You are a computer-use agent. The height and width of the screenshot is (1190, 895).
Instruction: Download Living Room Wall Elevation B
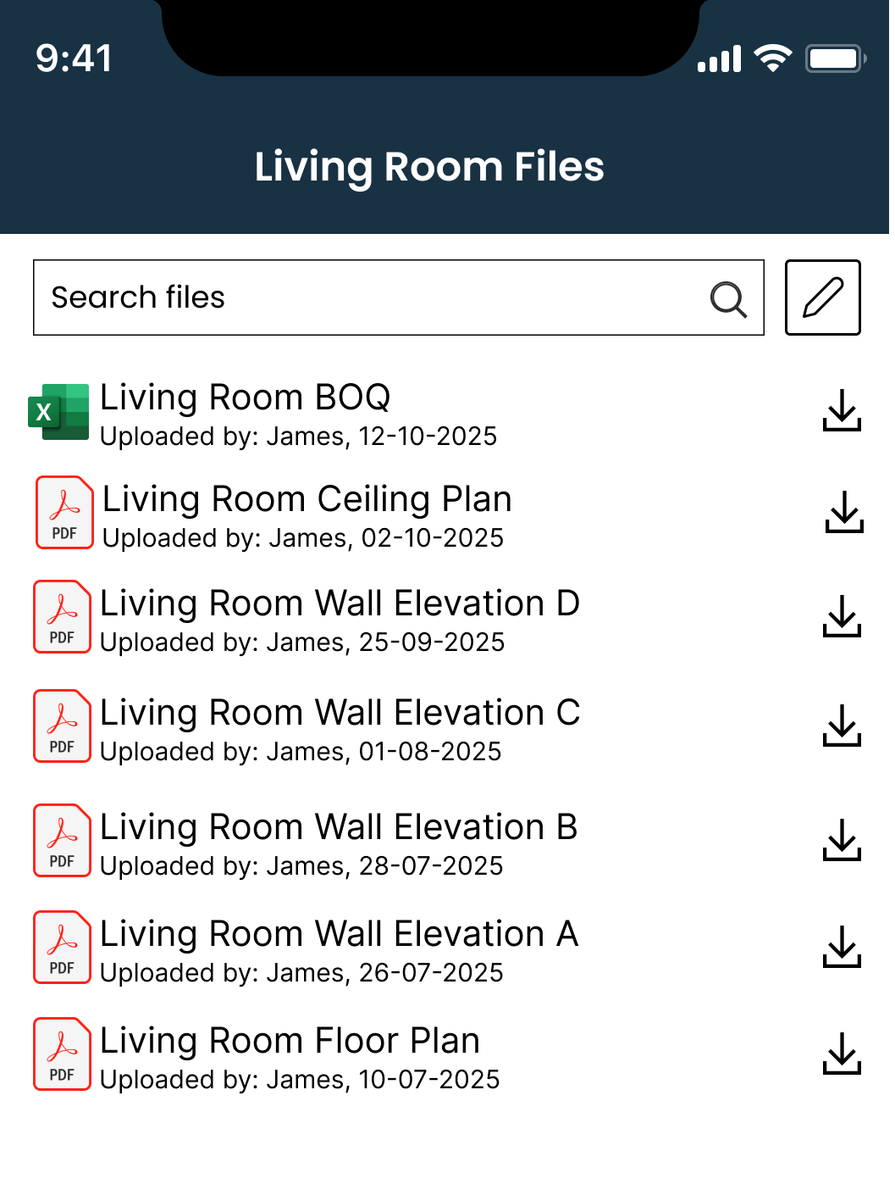point(842,840)
